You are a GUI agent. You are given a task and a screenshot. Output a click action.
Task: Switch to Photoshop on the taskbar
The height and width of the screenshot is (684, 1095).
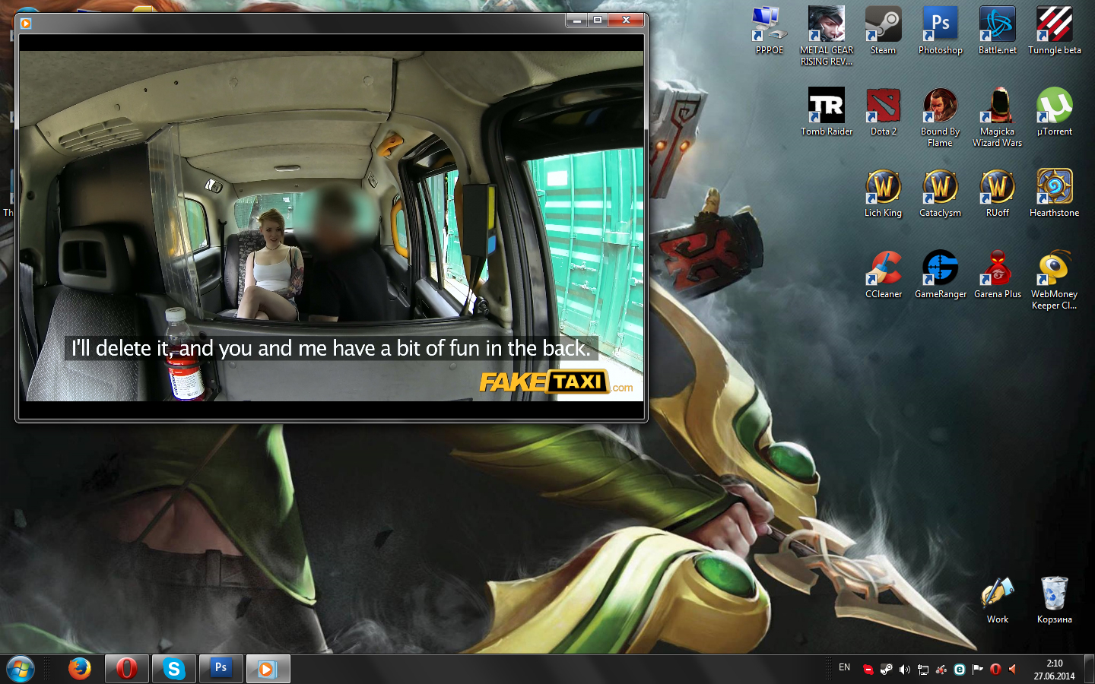point(221,669)
